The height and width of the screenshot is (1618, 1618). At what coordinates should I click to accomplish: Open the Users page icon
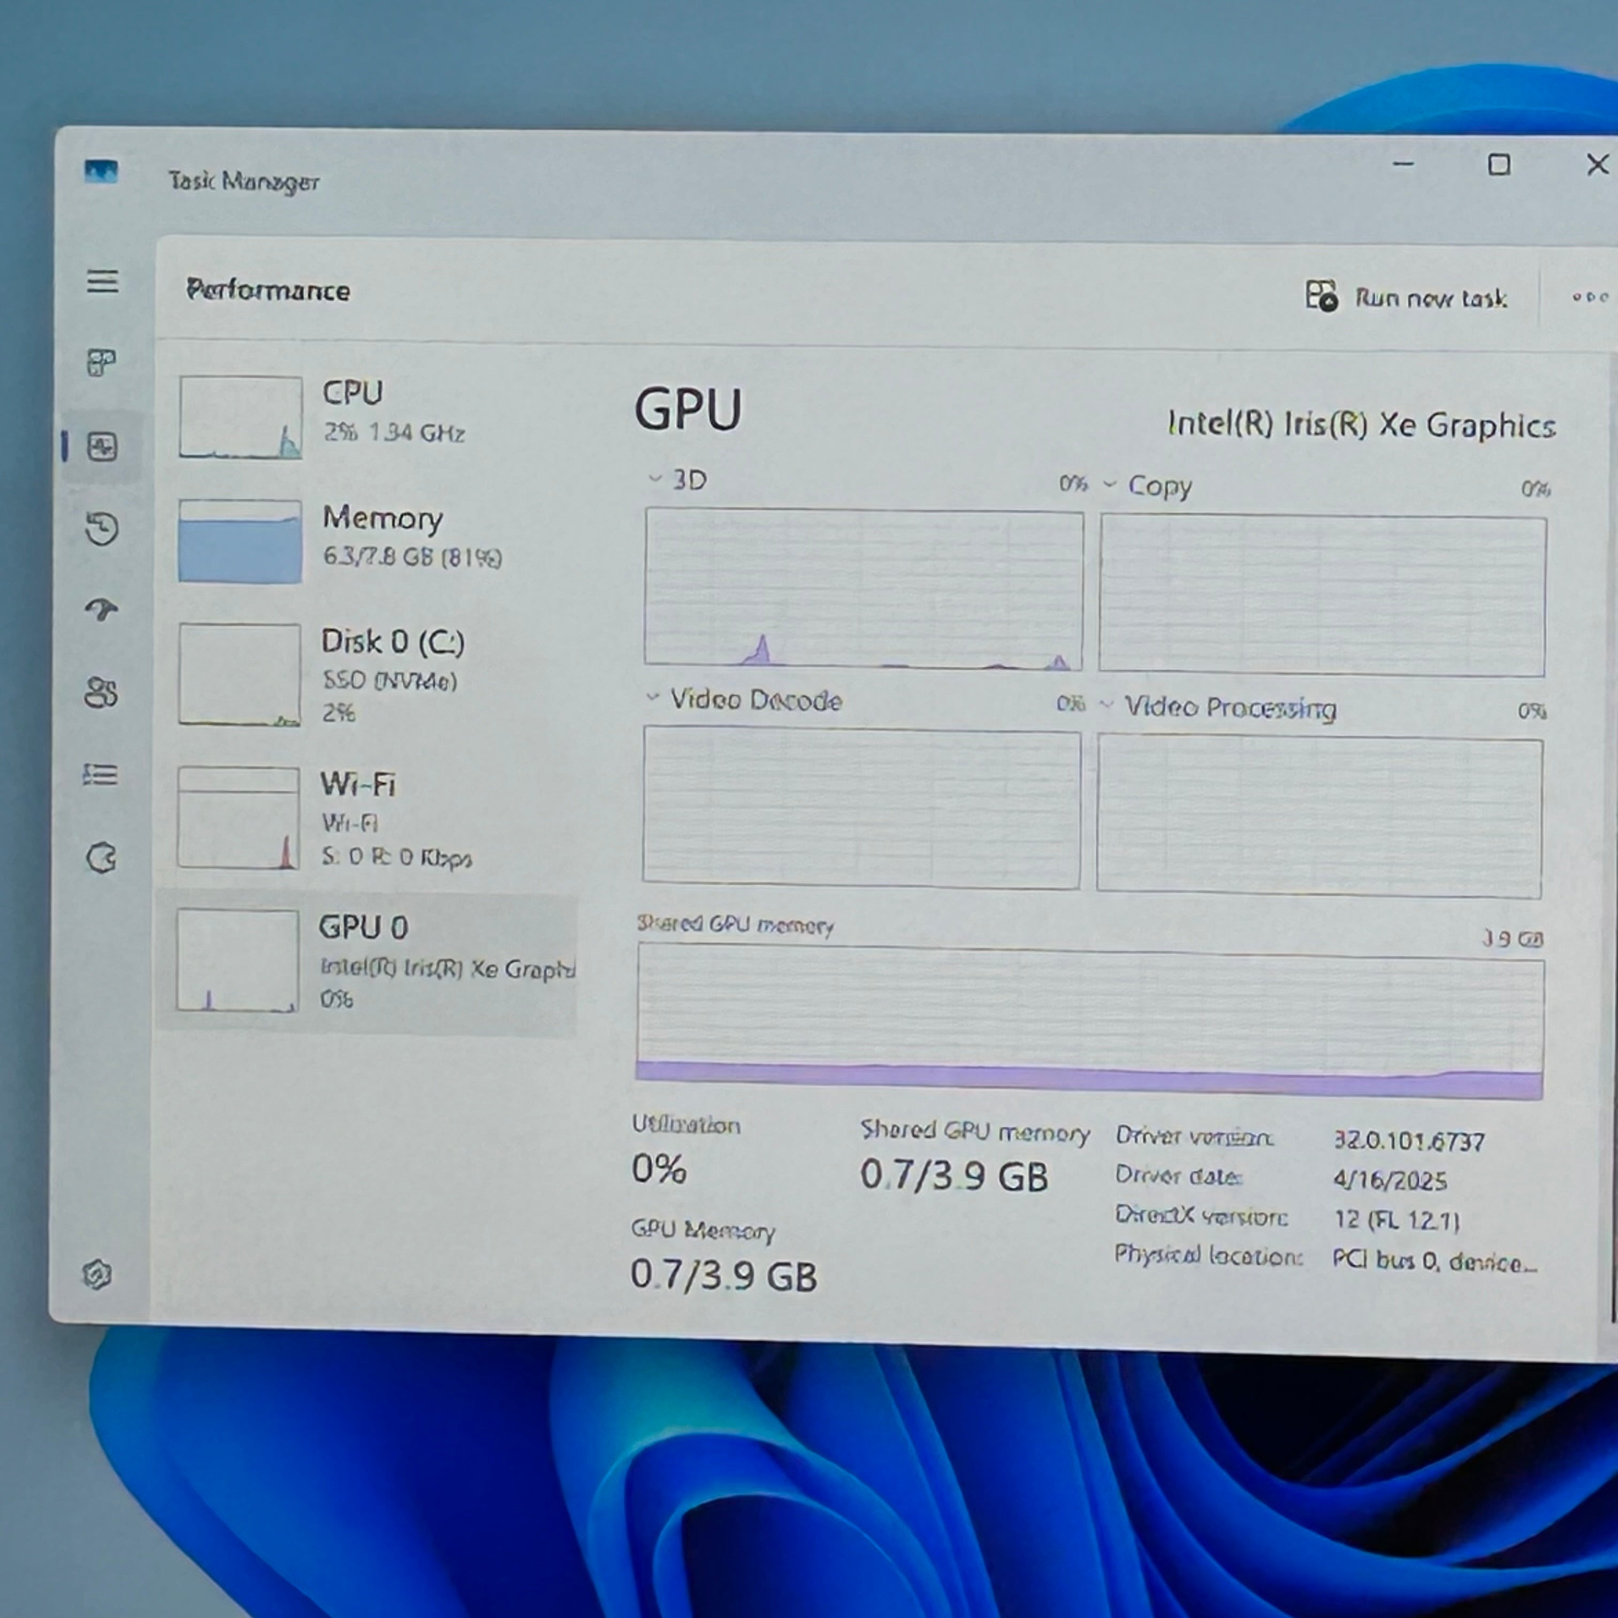101,692
